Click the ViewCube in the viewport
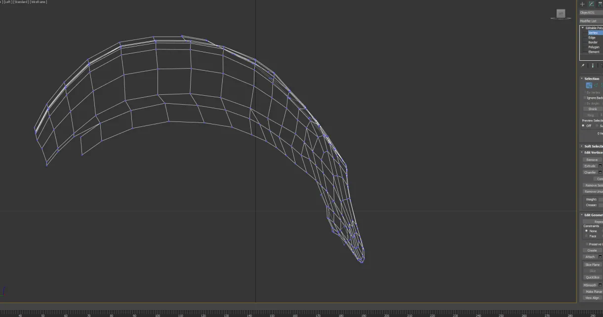Image resolution: width=603 pixels, height=317 pixels. pyautogui.click(x=561, y=14)
